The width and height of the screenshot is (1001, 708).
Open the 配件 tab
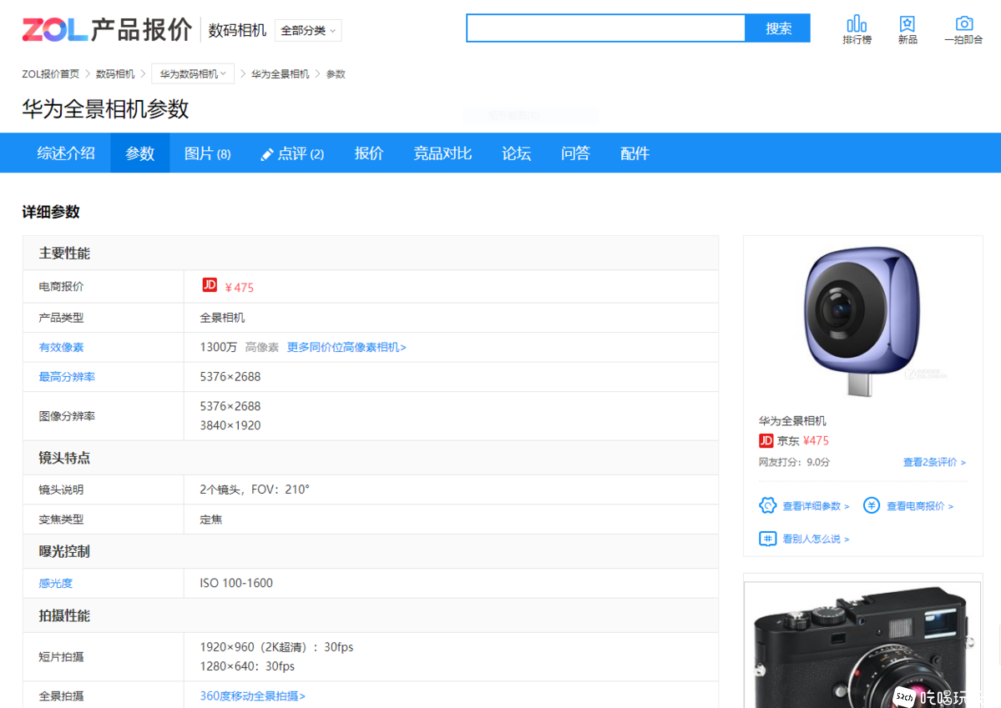[634, 153]
